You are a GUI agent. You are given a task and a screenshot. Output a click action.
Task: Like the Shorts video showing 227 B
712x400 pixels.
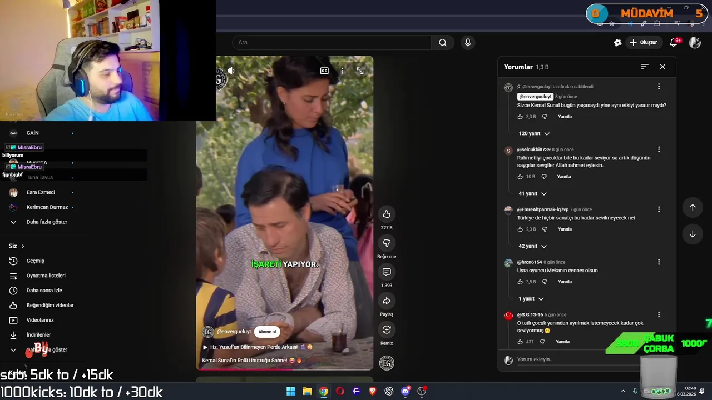click(387, 214)
